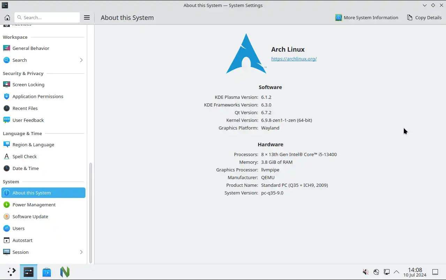Click the settings search field
446x280 pixels.
click(x=47, y=17)
